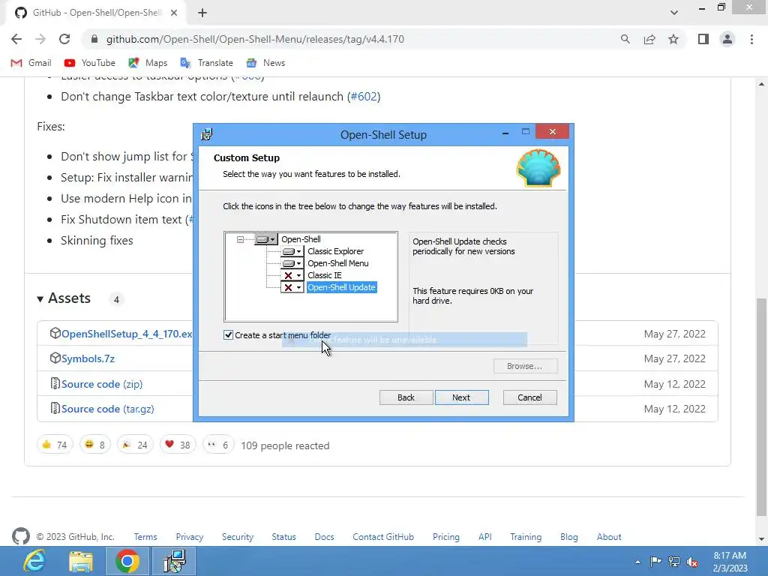The width and height of the screenshot is (768, 576).
Task: Open File Explorer from taskbar
Action: (81, 561)
